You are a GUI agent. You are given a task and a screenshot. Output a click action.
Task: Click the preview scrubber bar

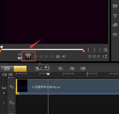pos(42,49)
